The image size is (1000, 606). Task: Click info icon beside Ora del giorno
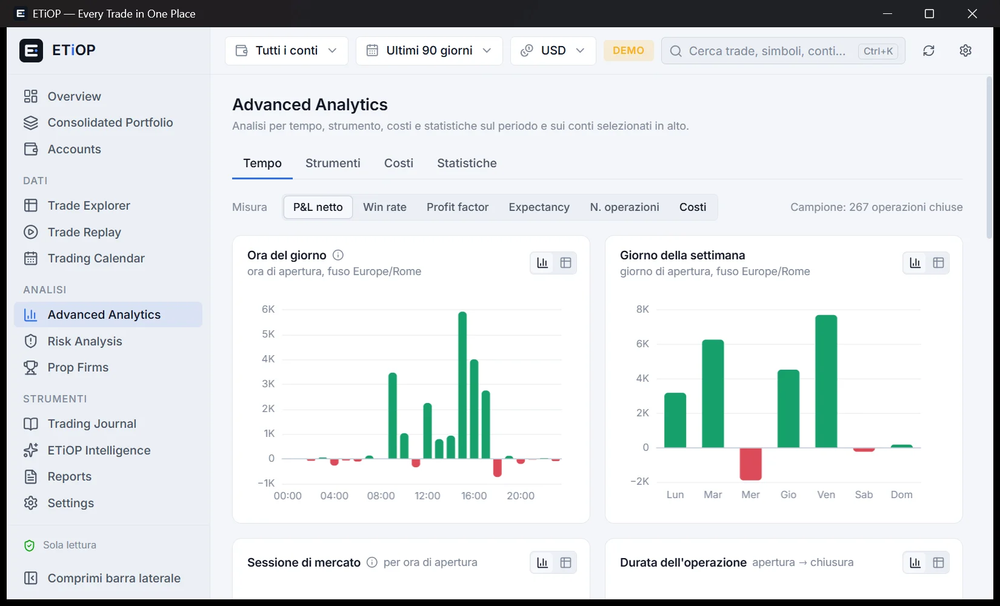click(338, 255)
